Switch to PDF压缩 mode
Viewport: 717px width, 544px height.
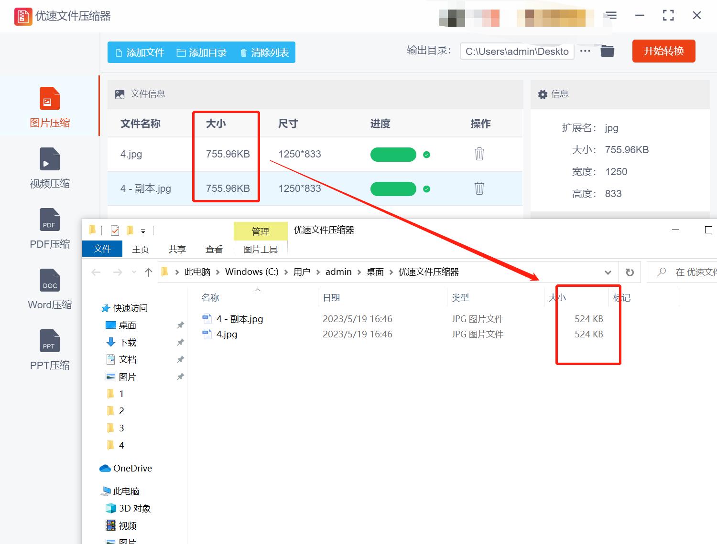pyautogui.click(x=49, y=229)
